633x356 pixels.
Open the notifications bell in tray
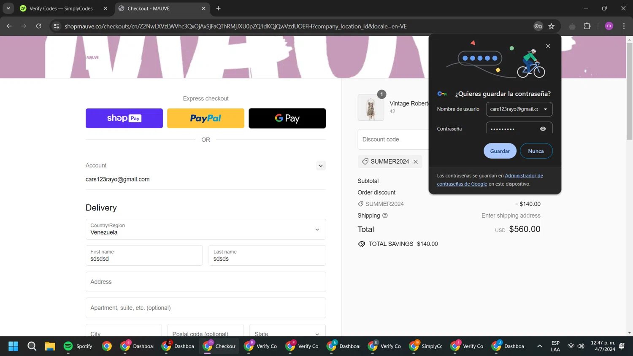(622, 346)
